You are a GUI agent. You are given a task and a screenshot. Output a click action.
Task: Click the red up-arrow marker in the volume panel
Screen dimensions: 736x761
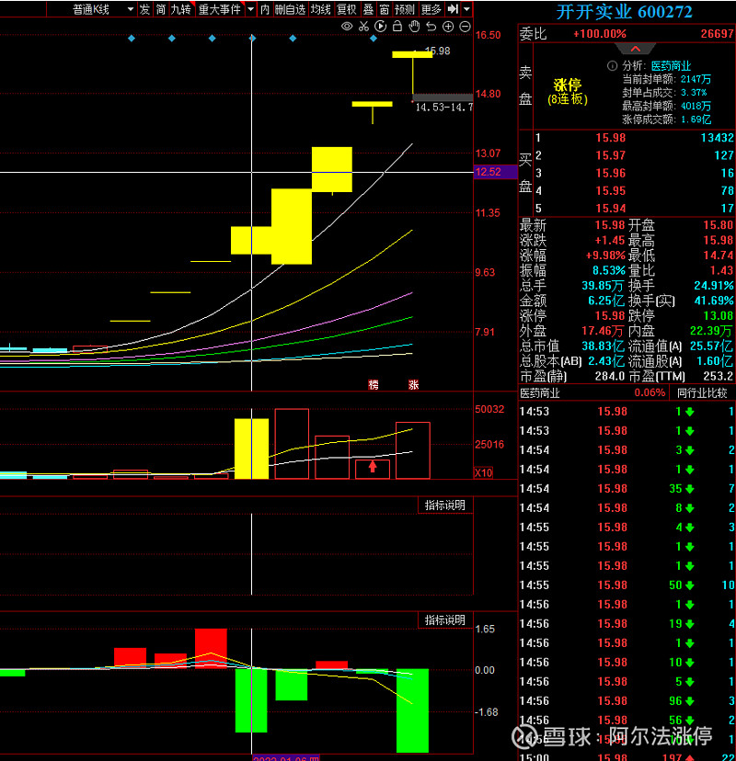[373, 467]
